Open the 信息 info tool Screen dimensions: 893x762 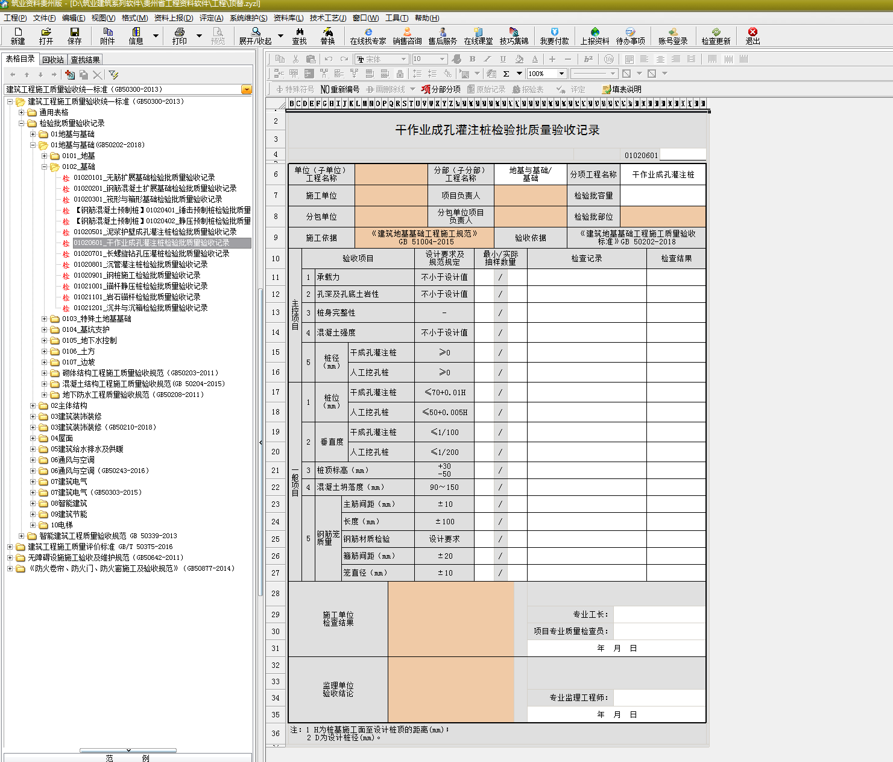pos(136,36)
